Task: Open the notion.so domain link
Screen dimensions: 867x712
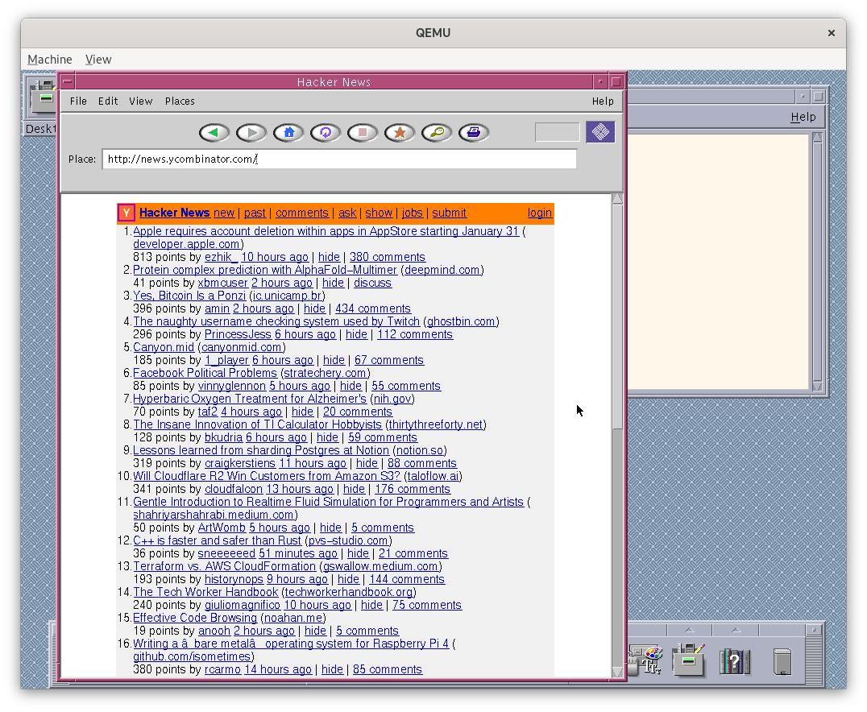Action: pyautogui.click(x=420, y=450)
